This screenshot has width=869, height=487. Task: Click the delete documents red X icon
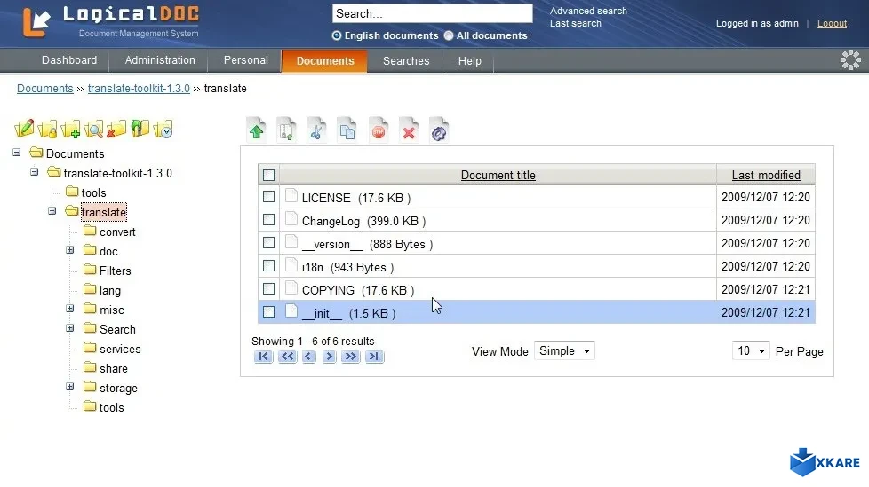[409, 130]
